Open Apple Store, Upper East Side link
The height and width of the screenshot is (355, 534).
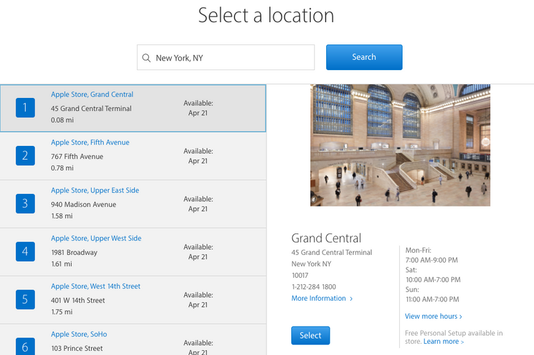(x=95, y=190)
